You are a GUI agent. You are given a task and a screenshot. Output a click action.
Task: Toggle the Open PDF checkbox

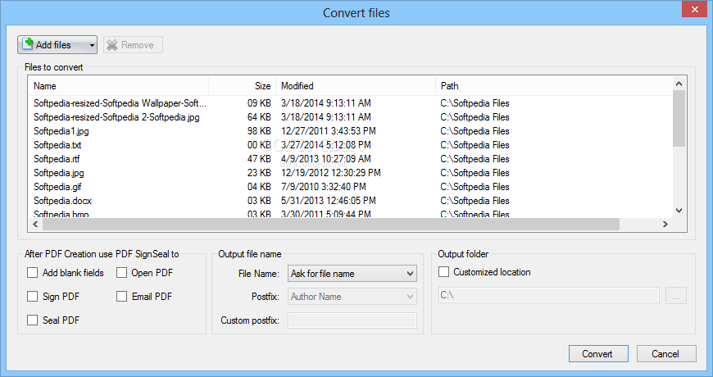tap(122, 273)
